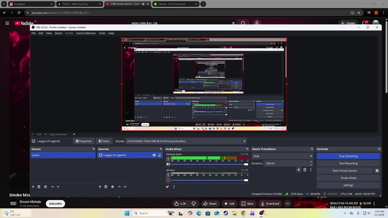Undock the Scene Transitions panel icon
Image resolution: width=388 pixels, height=218 pixels.
pos(312,149)
